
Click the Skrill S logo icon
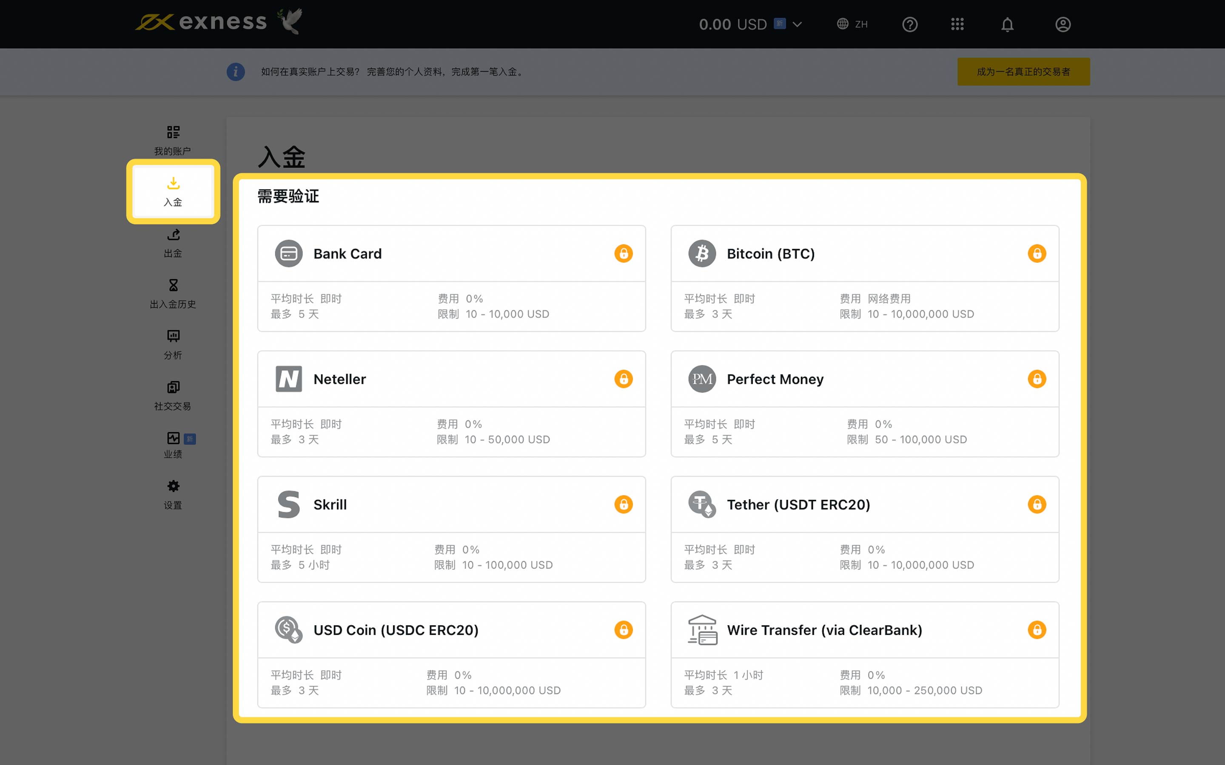click(288, 504)
